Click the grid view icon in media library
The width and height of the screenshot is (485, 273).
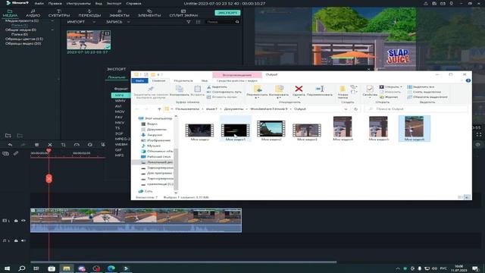point(198,22)
